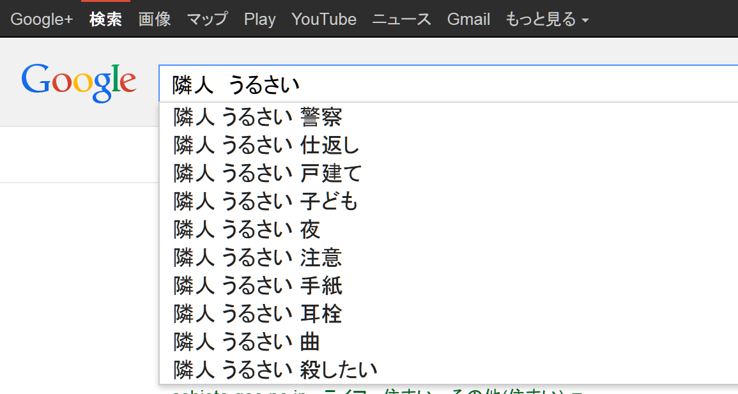Expand the もっと見る dropdown menu
The height and width of the screenshot is (394, 738).
[547, 19]
